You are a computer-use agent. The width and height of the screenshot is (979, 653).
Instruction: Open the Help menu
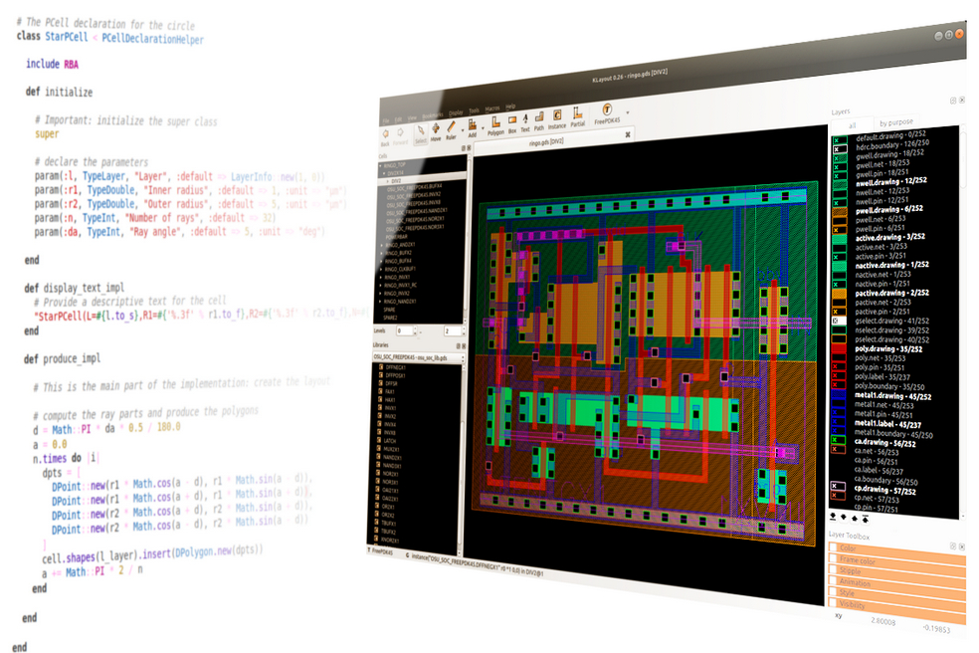[x=510, y=107]
